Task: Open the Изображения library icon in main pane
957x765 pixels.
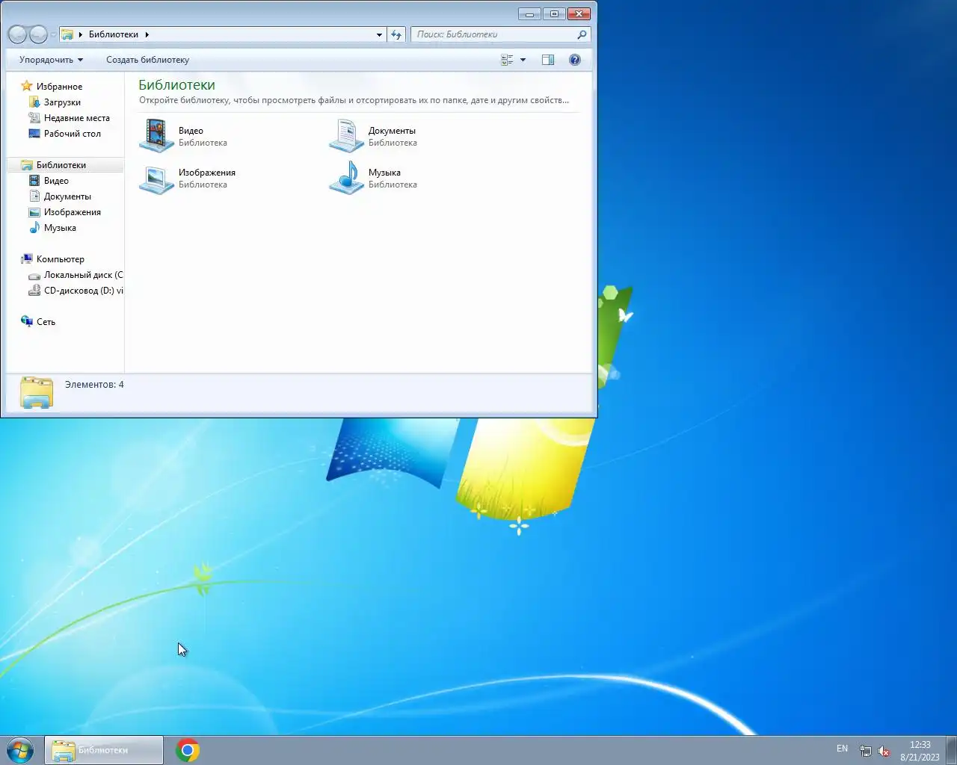Action: (156, 179)
